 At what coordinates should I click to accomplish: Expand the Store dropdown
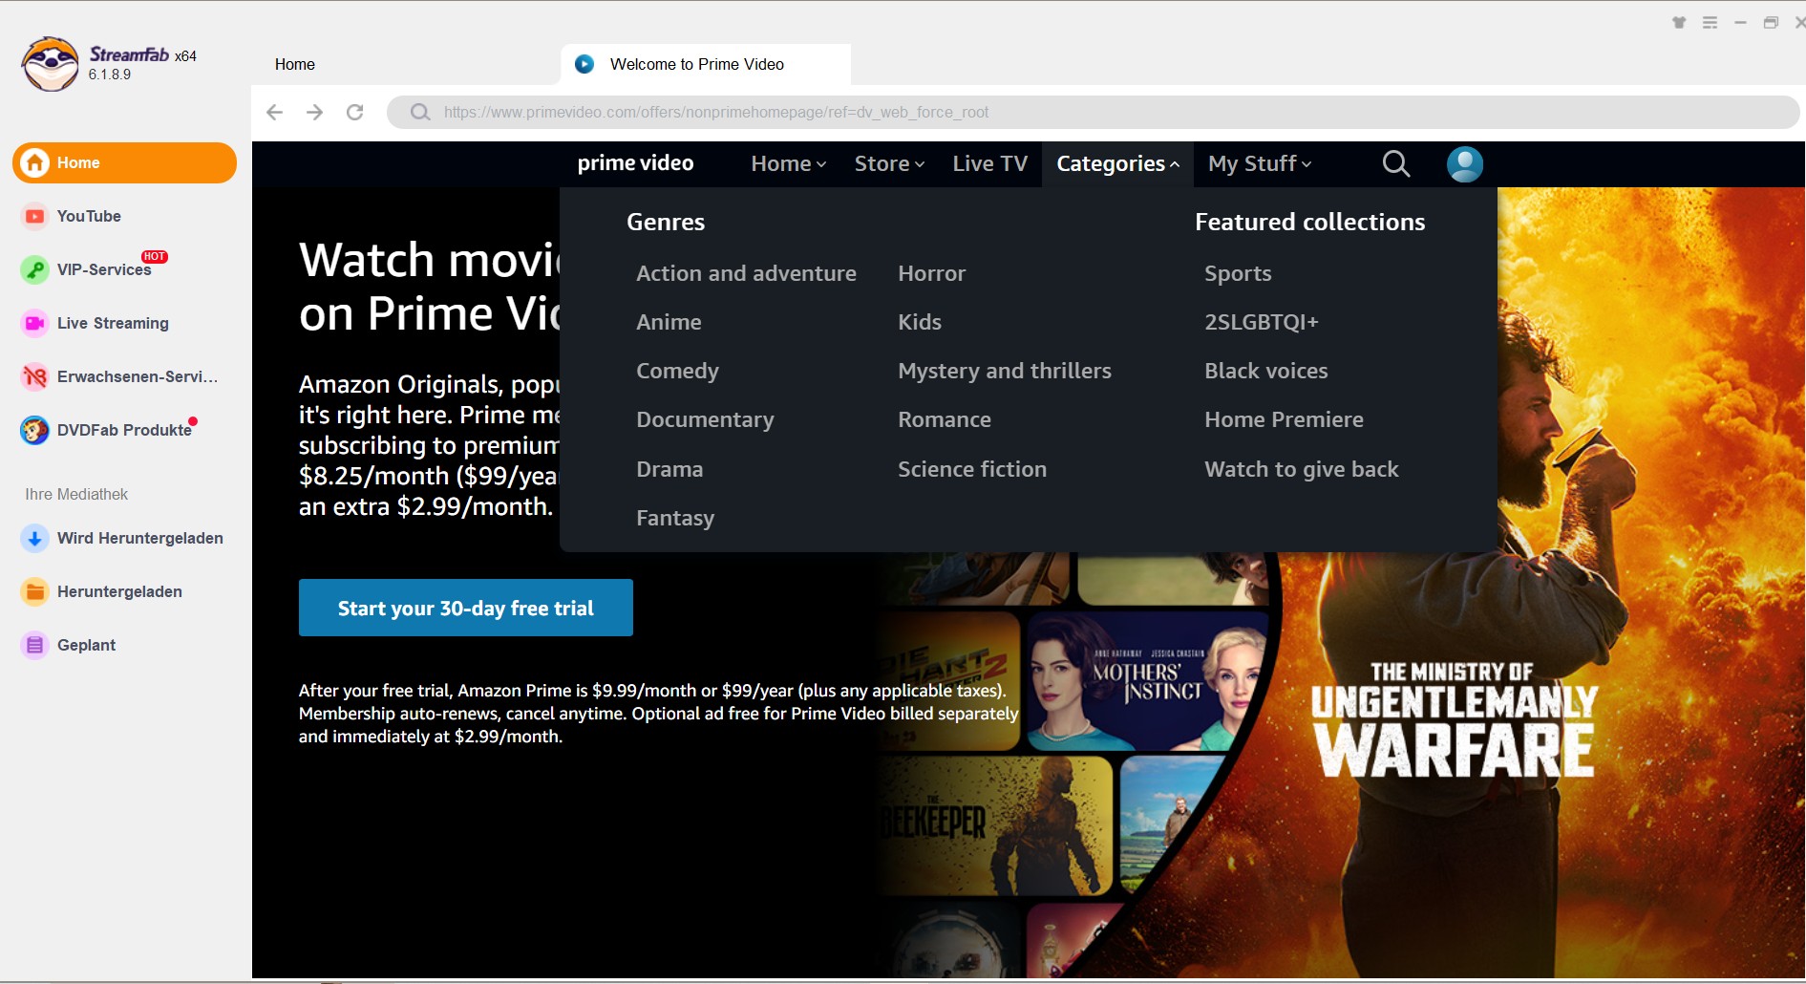(x=889, y=163)
